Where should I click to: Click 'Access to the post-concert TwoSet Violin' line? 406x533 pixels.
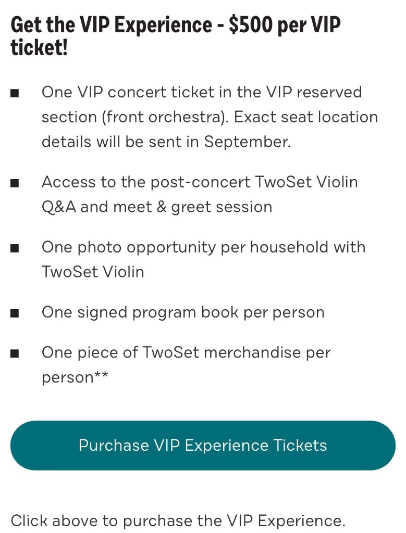pyautogui.click(x=200, y=182)
